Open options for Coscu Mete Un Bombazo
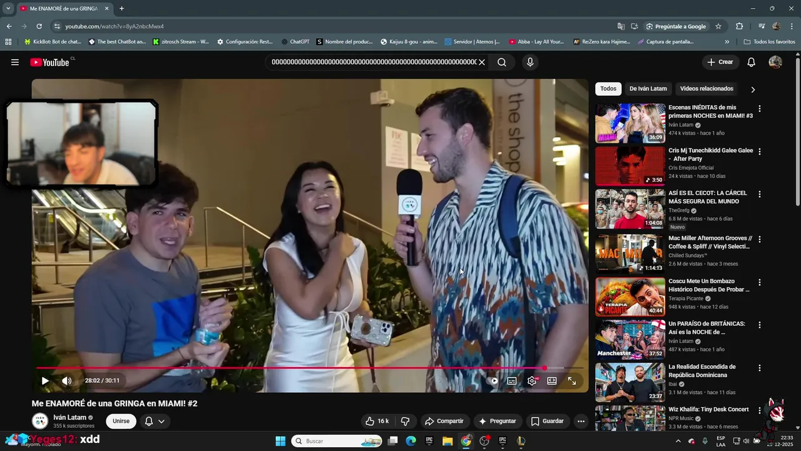 (x=760, y=282)
